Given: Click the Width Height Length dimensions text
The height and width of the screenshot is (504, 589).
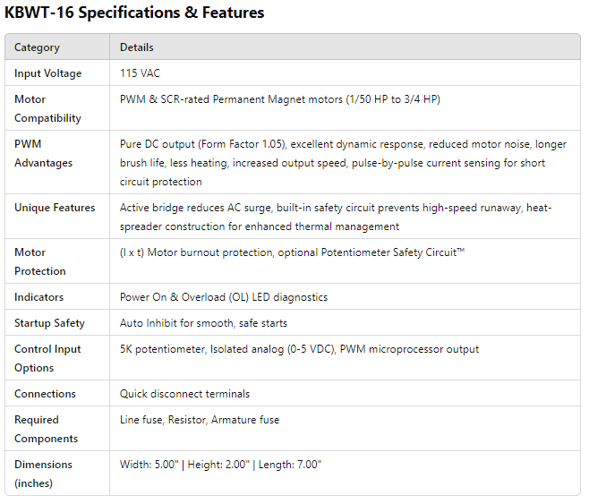Looking at the screenshot, I should coord(220,465).
